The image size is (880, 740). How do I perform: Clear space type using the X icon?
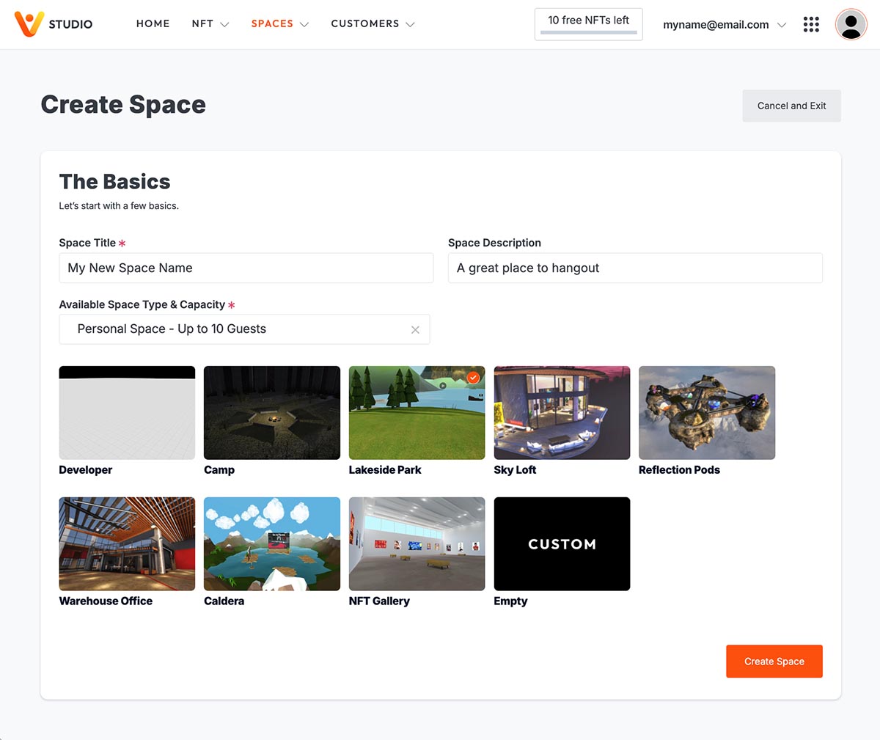415,329
